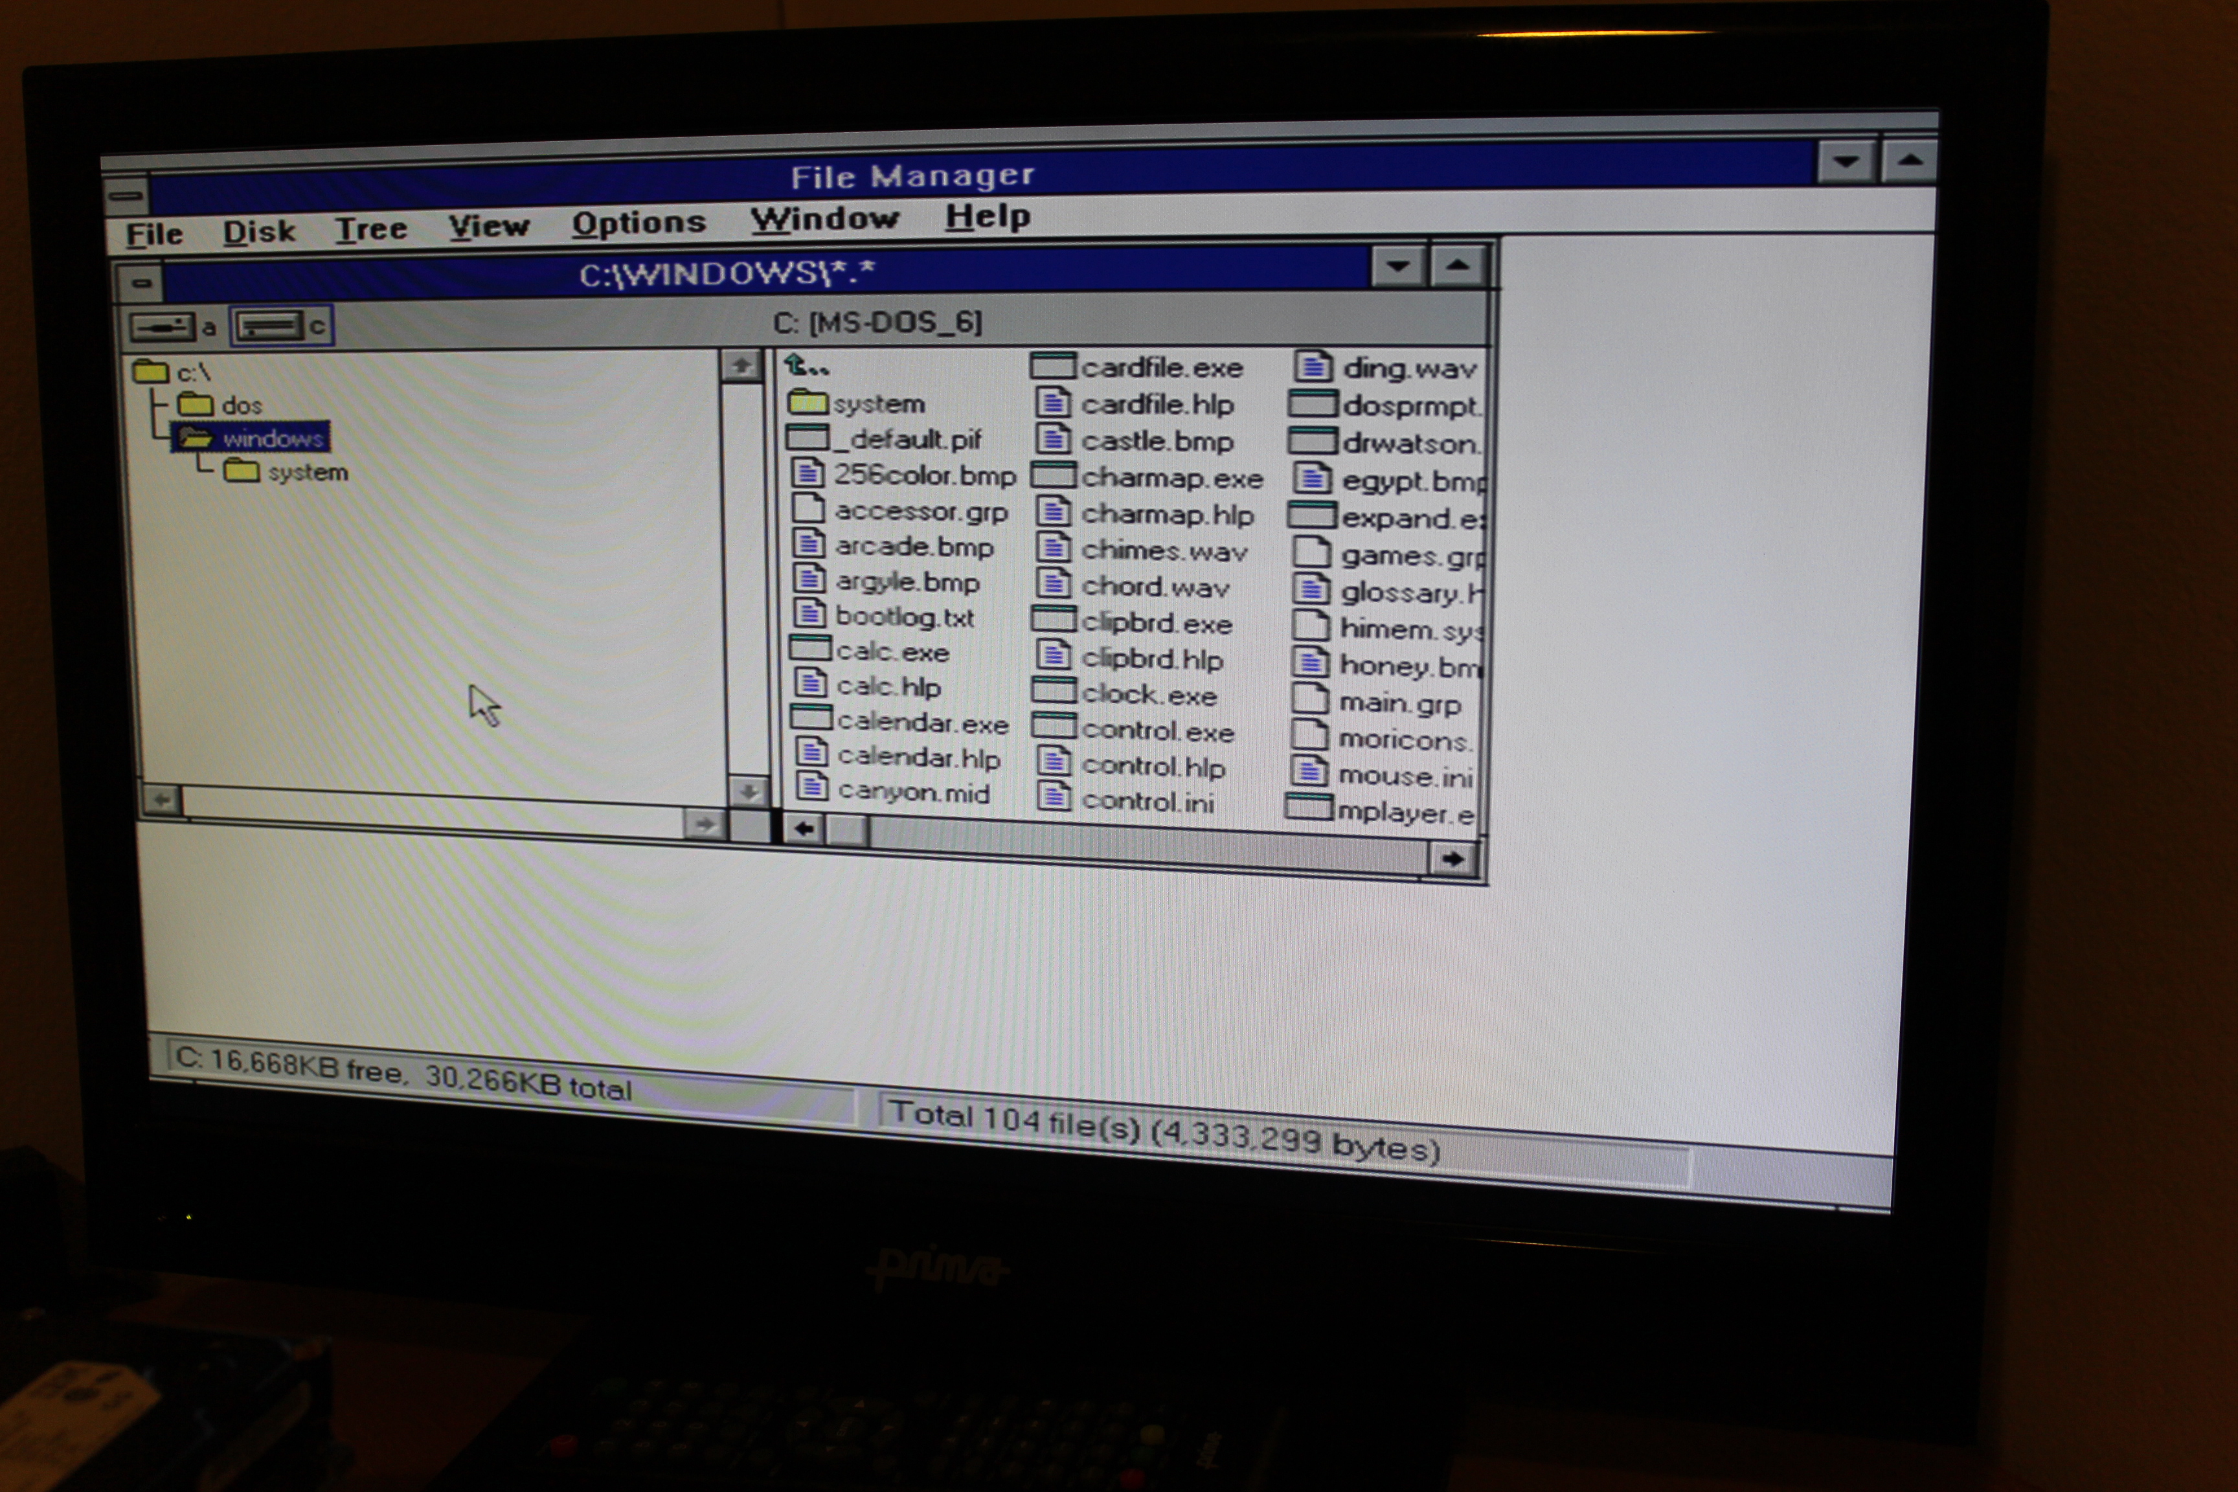Select egypt.bmp document icon

(1312, 480)
